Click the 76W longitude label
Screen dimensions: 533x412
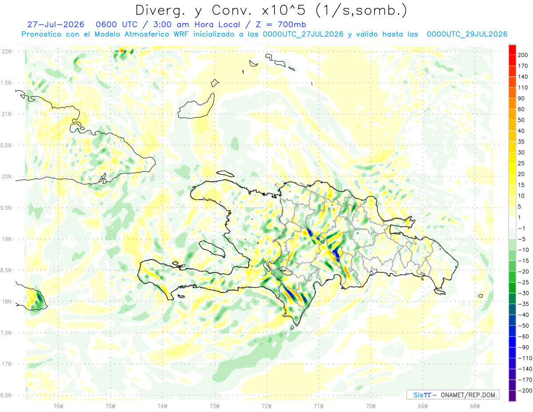[58, 405]
